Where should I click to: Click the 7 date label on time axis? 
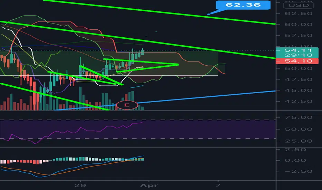tap(218, 185)
